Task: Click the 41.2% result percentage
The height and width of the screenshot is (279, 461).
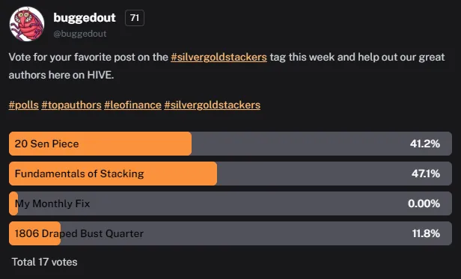Action: tap(425, 144)
